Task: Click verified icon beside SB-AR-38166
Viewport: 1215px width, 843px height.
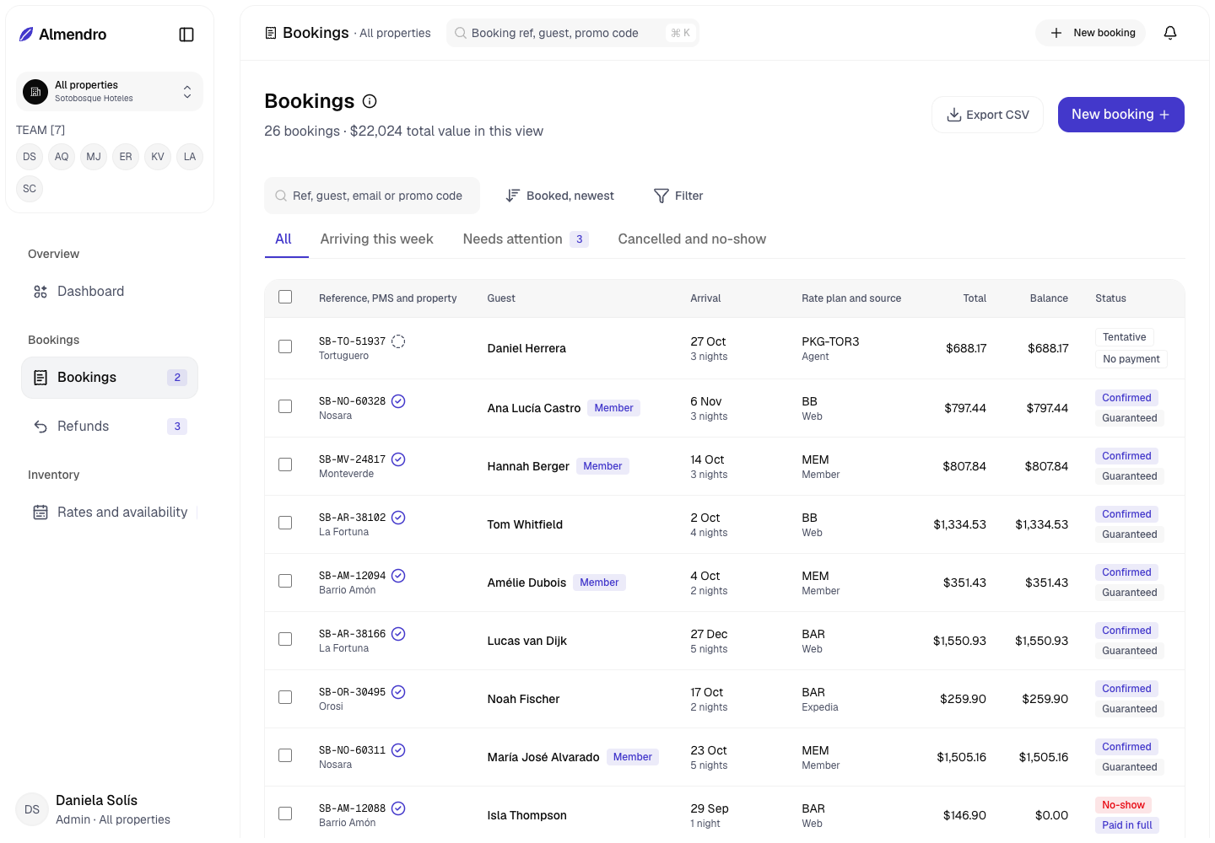Action: click(x=398, y=634)
